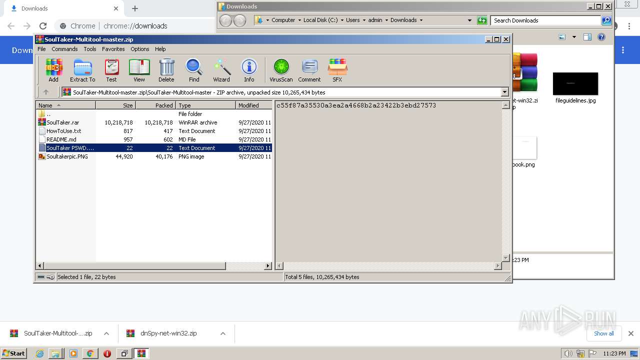The height and width of the screenshot is (360, 640).
Task: Click the View file icon
Action: point(139,70)
